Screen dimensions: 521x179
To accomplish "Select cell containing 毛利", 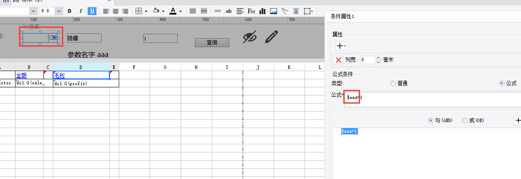I will point(81,75).
